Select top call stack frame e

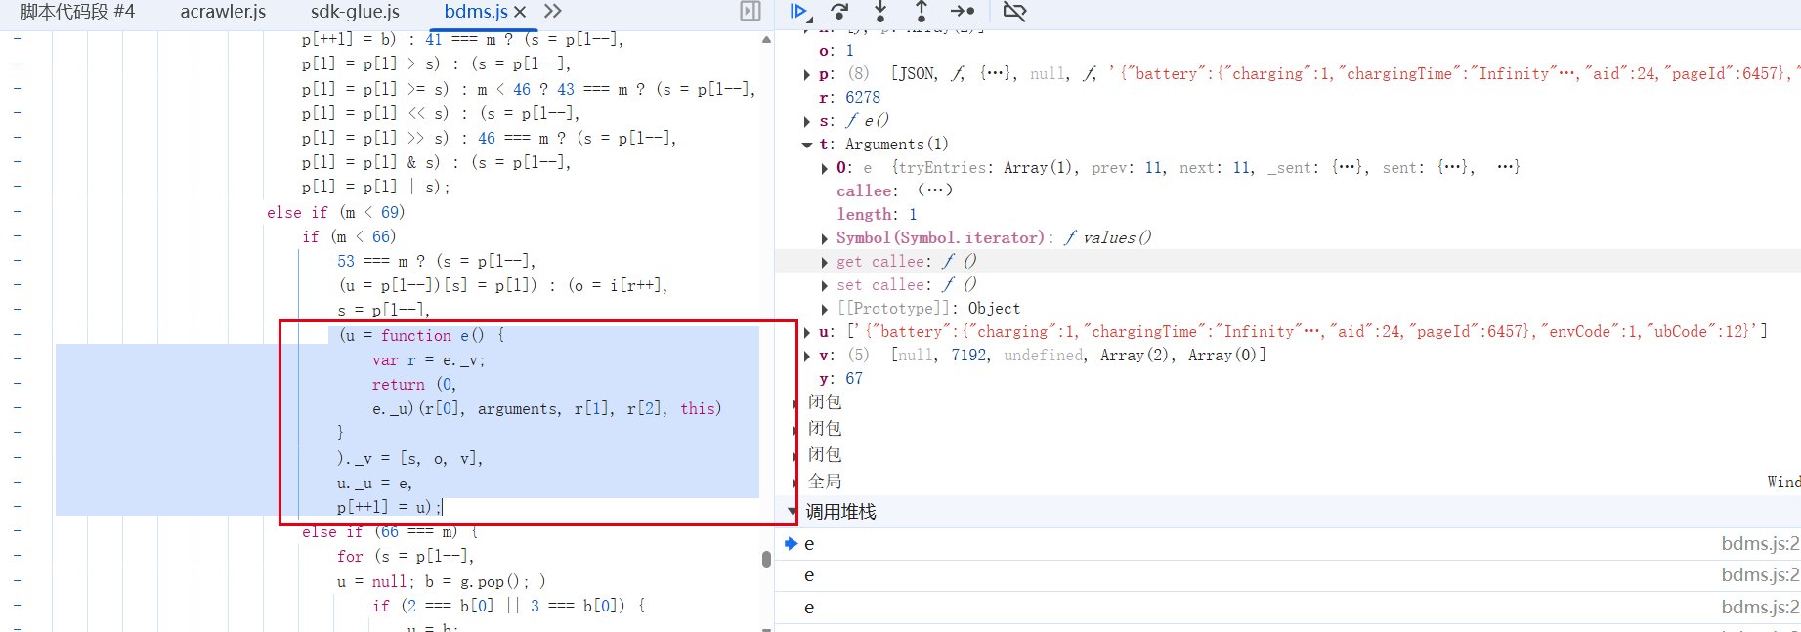(1288, 544)
